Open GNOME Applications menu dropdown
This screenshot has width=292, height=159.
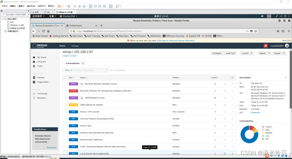click(x=38, y=16)
